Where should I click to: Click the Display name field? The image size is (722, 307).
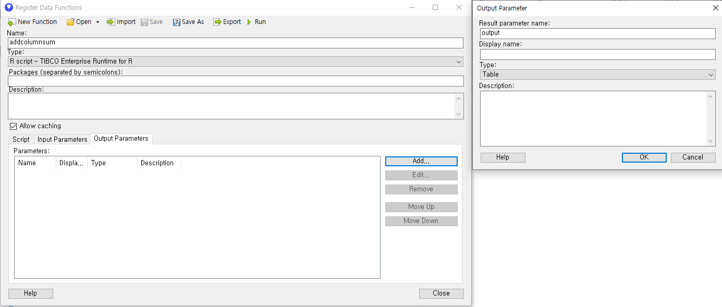click(x=597, y=54)
